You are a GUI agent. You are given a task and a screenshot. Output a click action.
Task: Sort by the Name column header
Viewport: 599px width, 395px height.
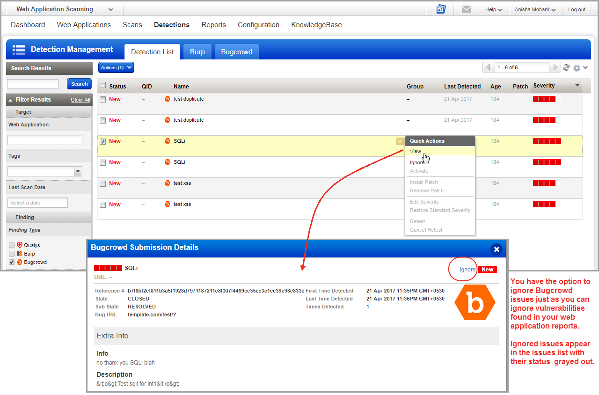(181, 86)
